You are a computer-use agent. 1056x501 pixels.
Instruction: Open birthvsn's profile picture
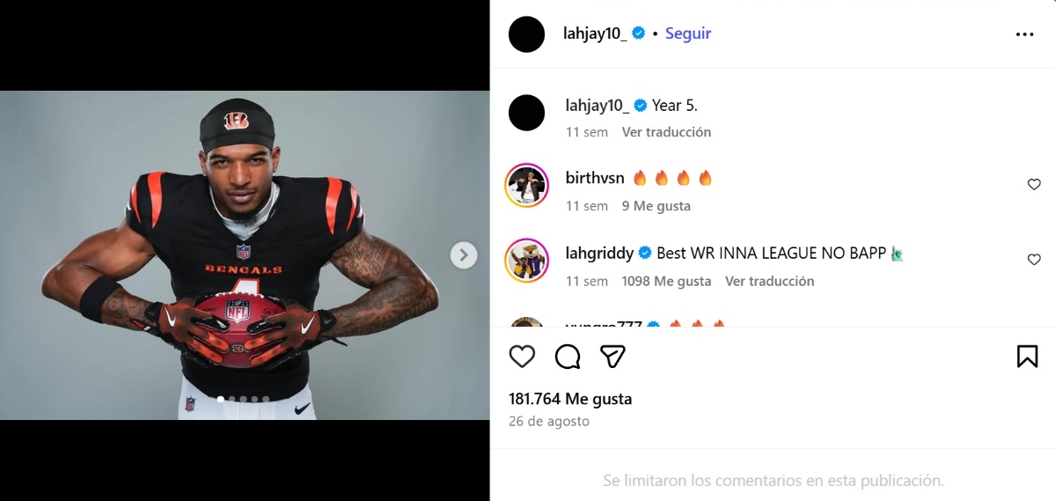point(527,186)
